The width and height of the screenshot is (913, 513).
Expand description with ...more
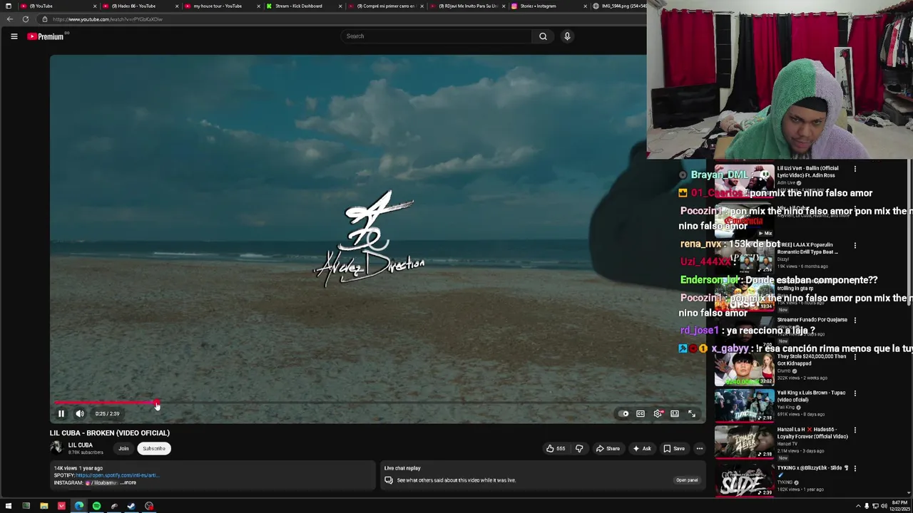[128, 482]
